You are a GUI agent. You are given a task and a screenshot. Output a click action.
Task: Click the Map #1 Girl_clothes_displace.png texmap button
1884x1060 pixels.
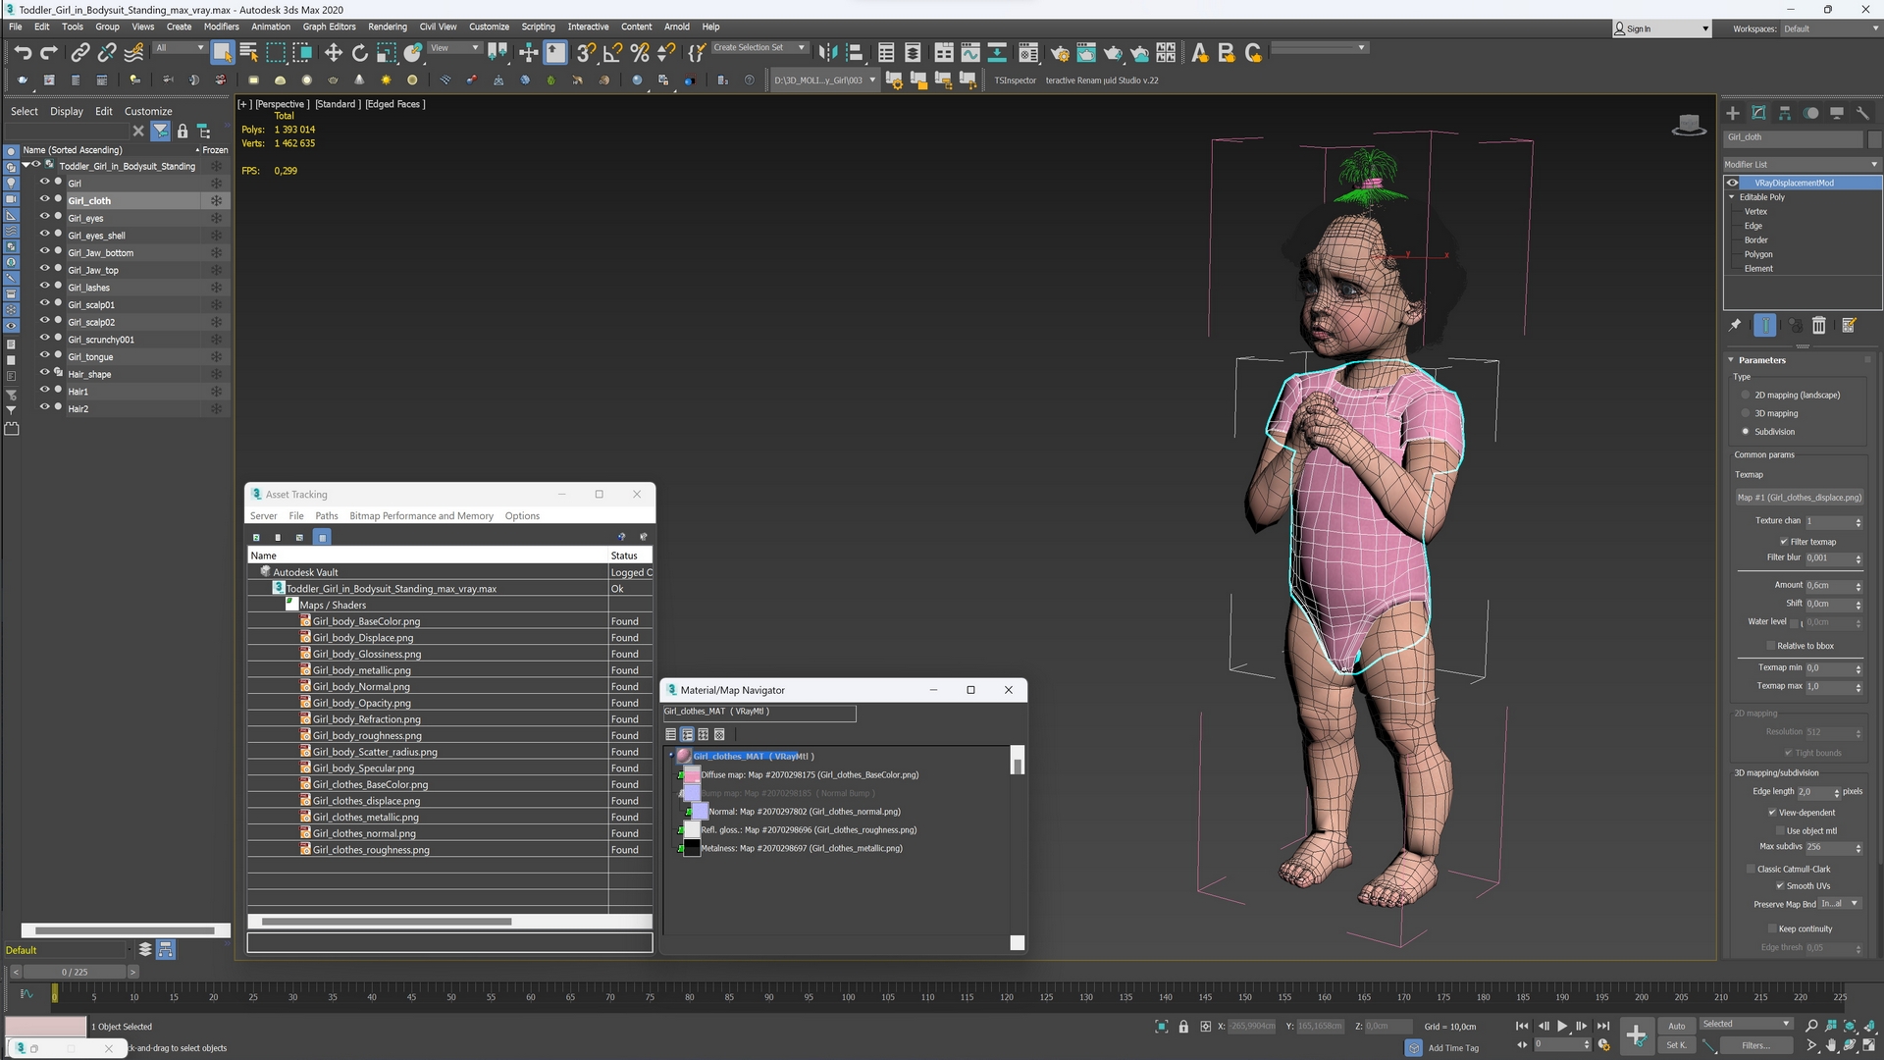click(x=1799, y=498)
